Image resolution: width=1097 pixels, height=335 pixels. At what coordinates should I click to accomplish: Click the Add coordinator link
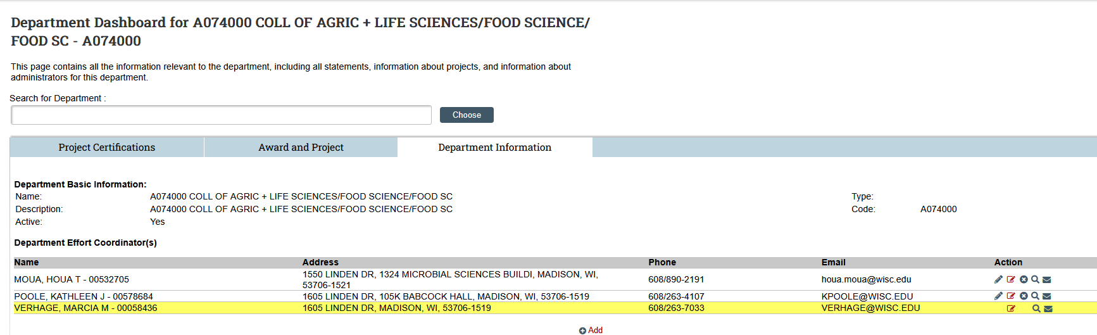click(x=591, y=330)
